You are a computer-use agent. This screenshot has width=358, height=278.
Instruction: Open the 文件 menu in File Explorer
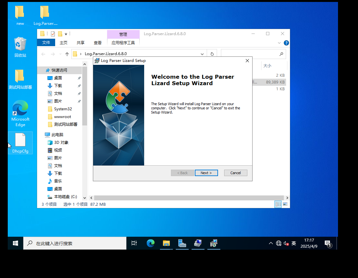46,43
